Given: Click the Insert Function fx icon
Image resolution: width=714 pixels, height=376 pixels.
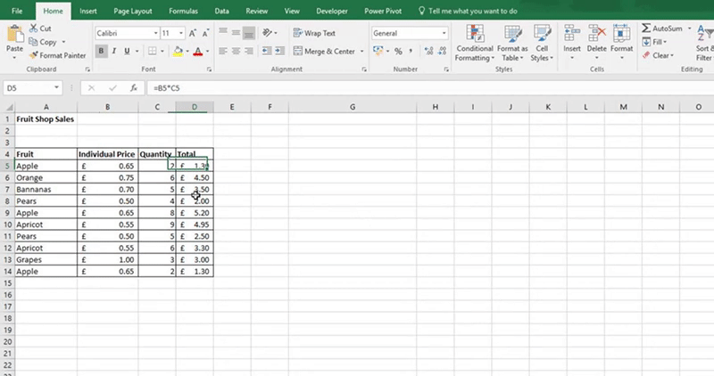Looking at the screenshot, I should pyautogui.click(x=132, y=88).
